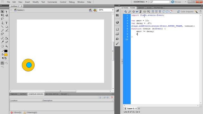Clear compiler errors with red X
The height and width of the screenshot is (114, 203).
(x=112, y=97)
